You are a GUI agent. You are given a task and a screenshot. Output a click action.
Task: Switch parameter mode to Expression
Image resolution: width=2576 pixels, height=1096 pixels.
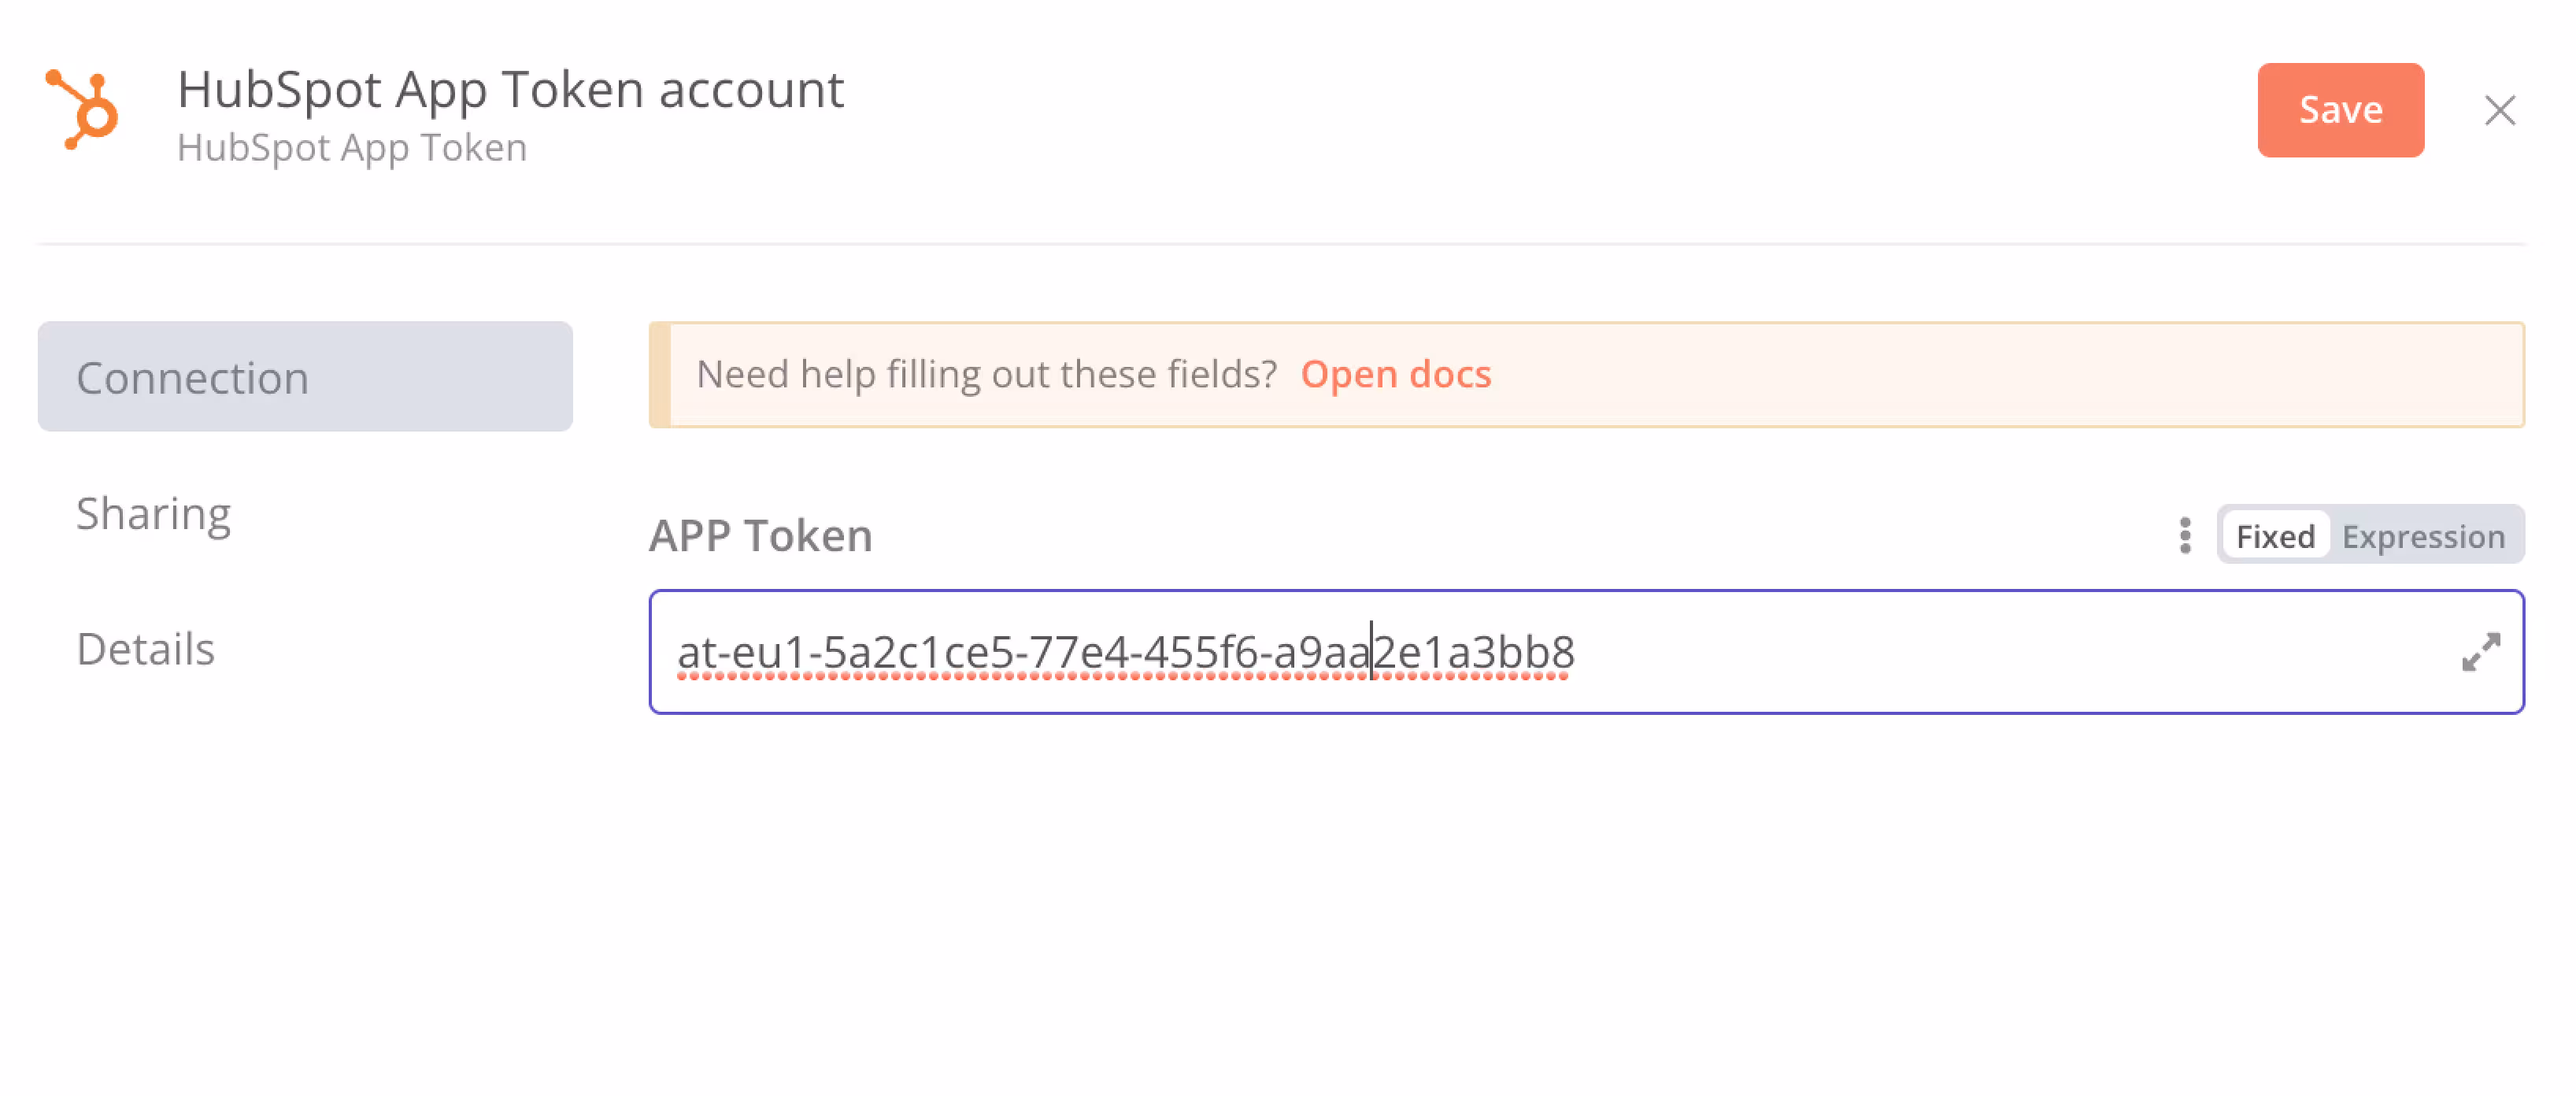pos(2423,536)
